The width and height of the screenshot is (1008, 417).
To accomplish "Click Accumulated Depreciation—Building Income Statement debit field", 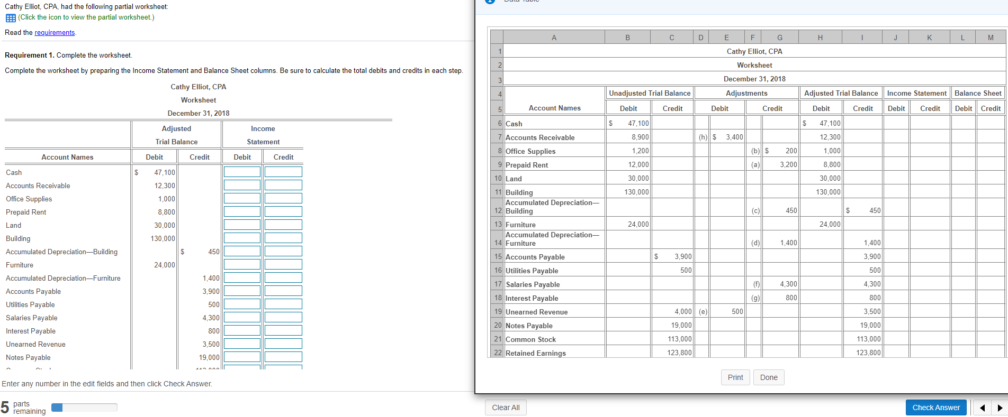I will [242, 251].
